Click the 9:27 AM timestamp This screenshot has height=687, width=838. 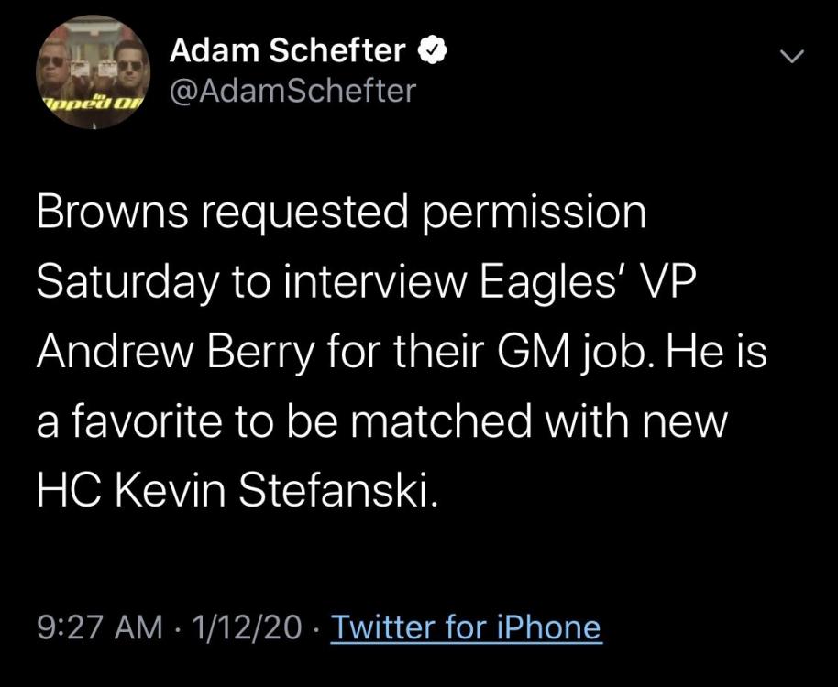click(x=99, y=627)
